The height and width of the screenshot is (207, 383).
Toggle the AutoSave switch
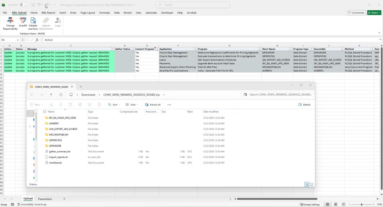click(x=24, y=5)
